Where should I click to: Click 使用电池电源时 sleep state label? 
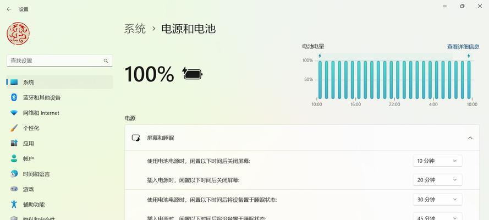(x=212, y=200)
